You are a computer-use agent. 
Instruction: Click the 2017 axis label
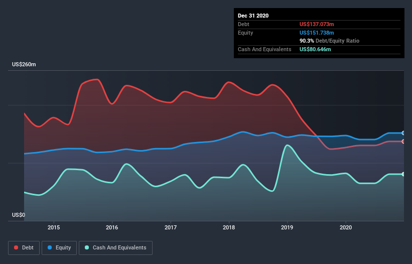pos(171,227)
